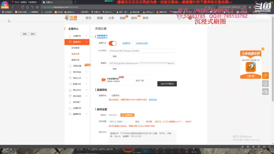Viewport: 274px width, 154px height.
Task: Click the 复制 button under the rtmp address
Action: pos(115,56)
